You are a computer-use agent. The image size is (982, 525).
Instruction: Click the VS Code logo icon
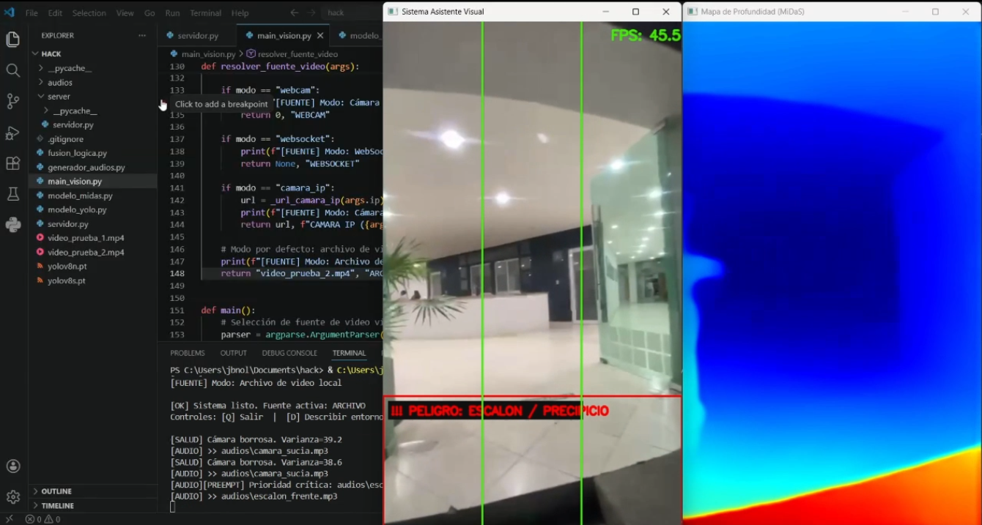9,12
